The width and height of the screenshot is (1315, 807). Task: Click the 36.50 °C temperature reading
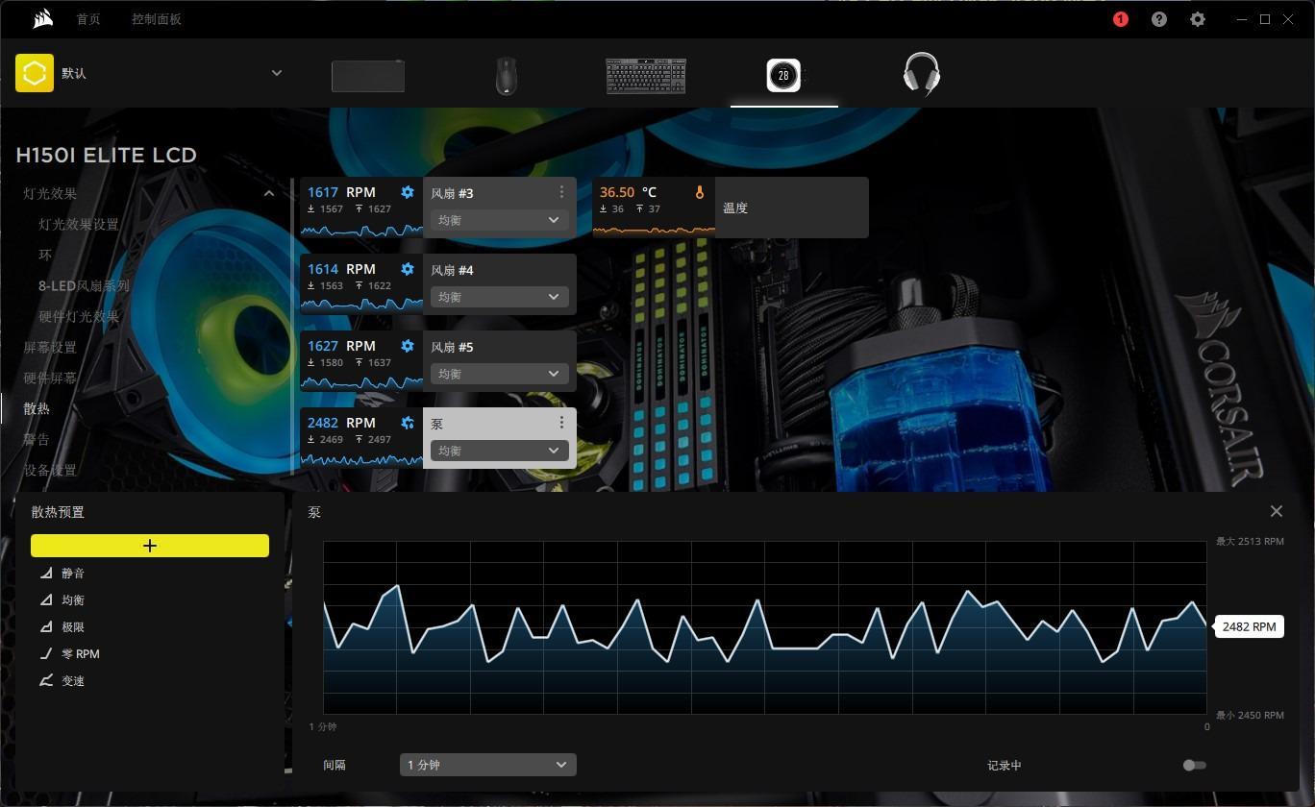(x=628, y=192)
